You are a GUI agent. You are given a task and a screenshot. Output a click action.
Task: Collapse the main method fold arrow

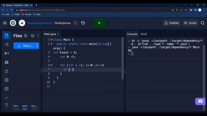(x=51, y=44)
